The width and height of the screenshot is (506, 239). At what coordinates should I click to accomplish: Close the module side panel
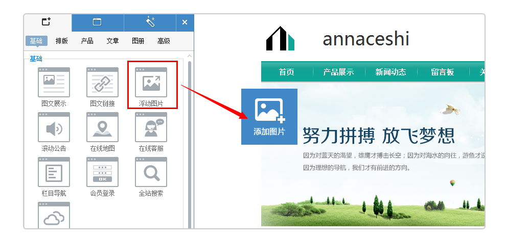185,22
